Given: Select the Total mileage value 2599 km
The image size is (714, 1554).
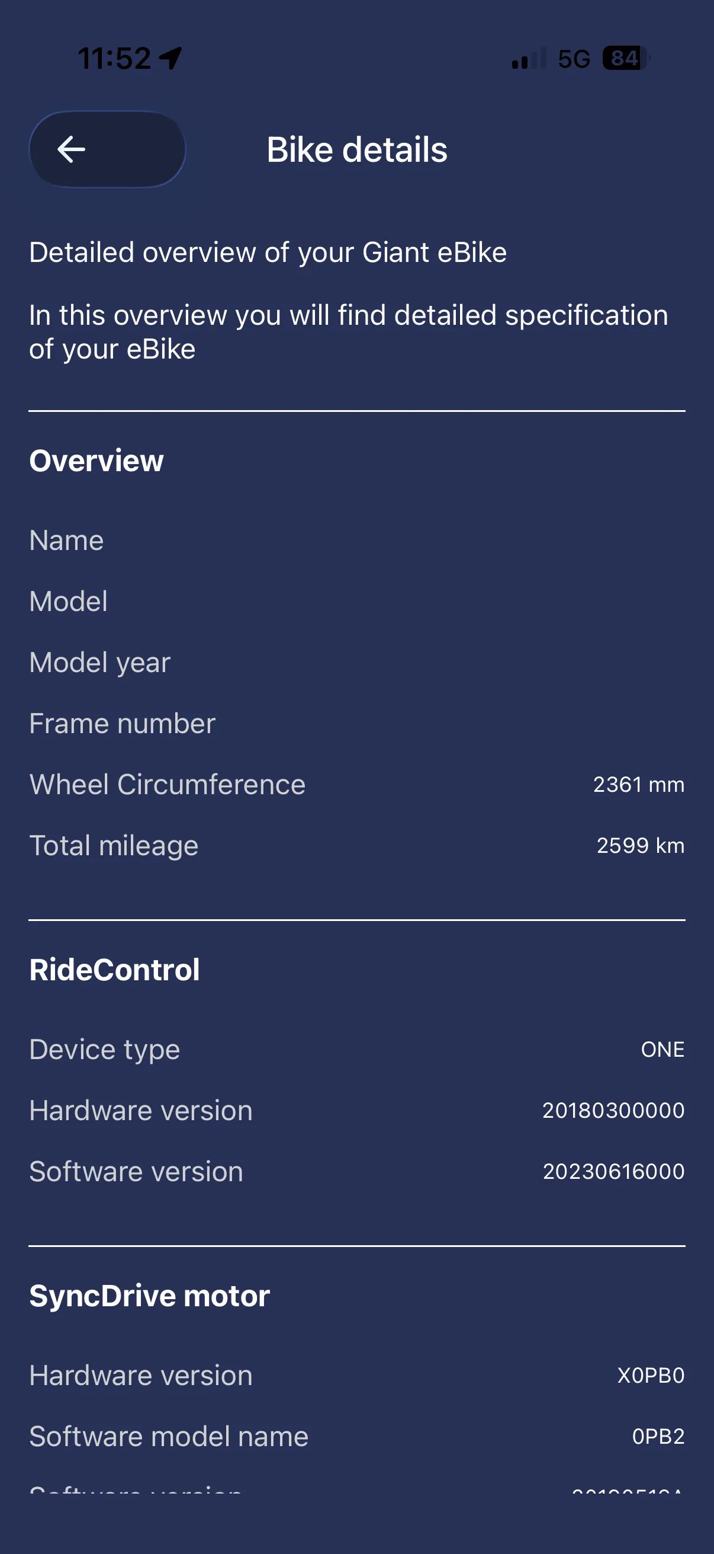Looking at the screenshot, I should [x=641, y=845].
